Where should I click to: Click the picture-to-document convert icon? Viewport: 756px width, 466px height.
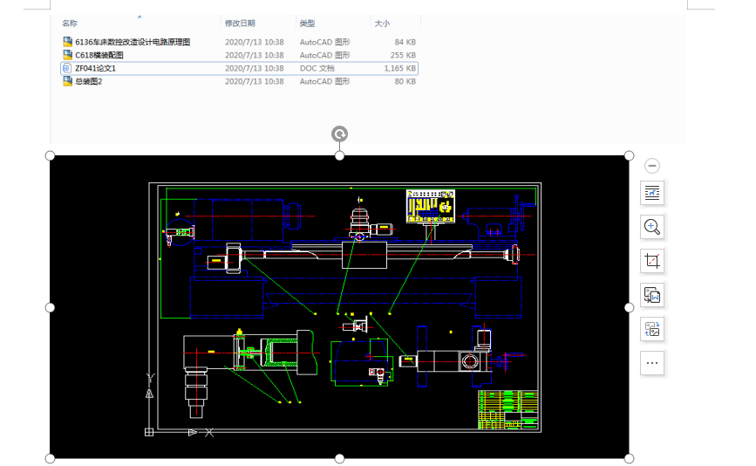[652, 295]
